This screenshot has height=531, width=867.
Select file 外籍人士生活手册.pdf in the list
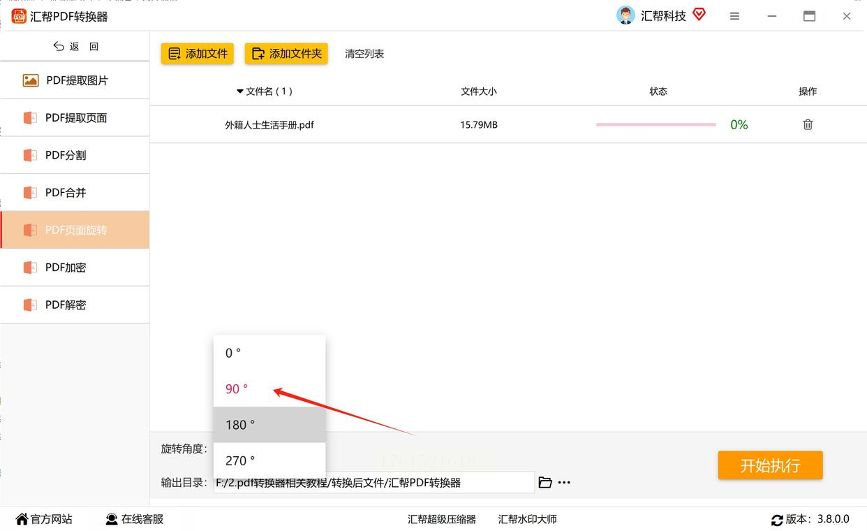(x=269, y=125)
